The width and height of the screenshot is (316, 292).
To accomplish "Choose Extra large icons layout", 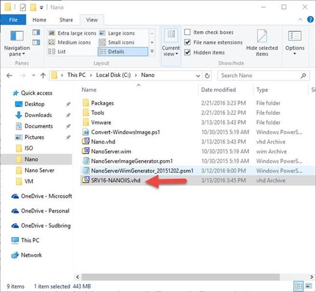I will [72, 33].
